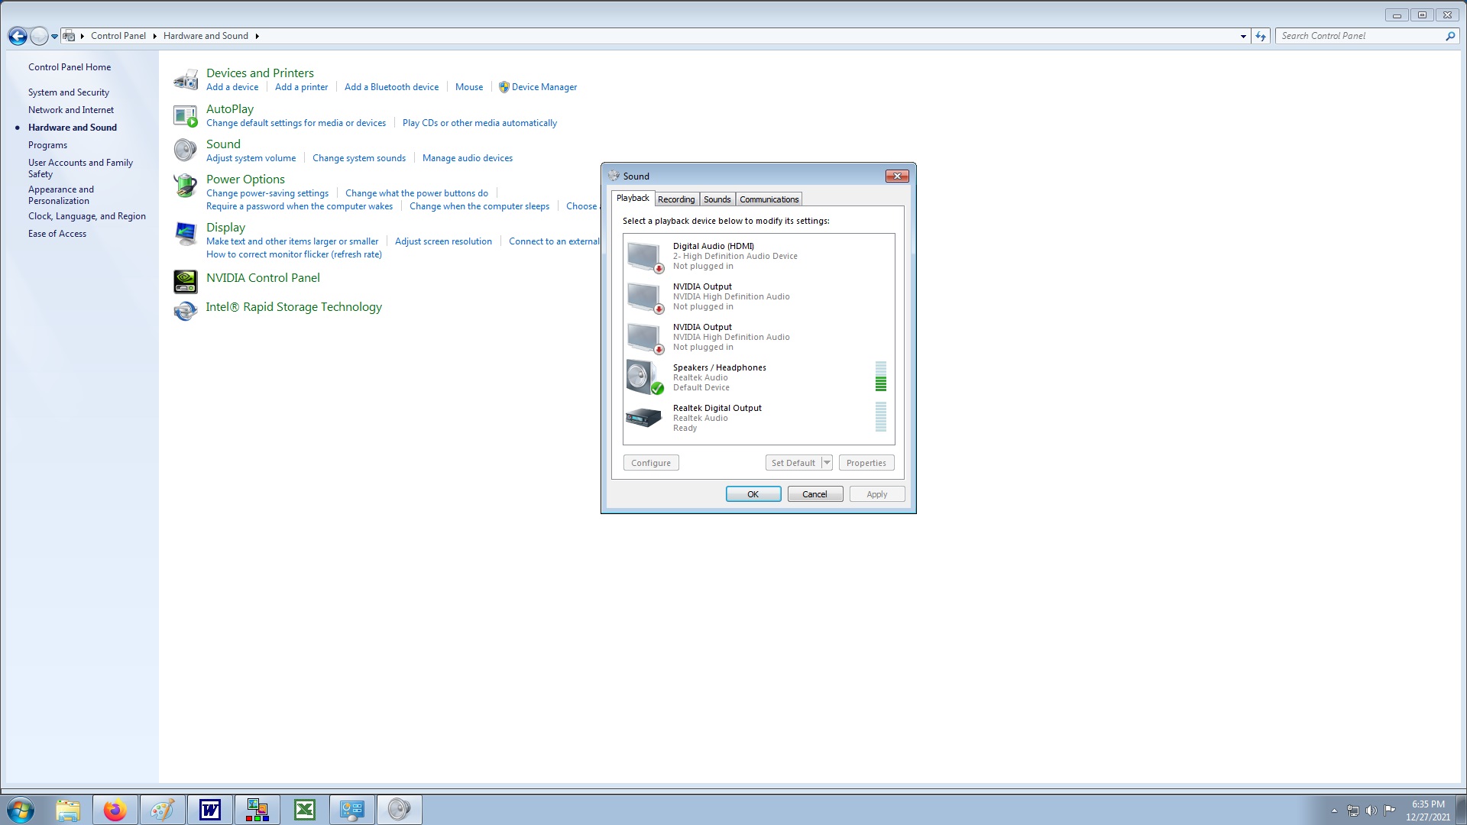The width and height of the screenshot is (1467, 825).
Task: Click Adjust system volume link
Action: coord(251,158)
